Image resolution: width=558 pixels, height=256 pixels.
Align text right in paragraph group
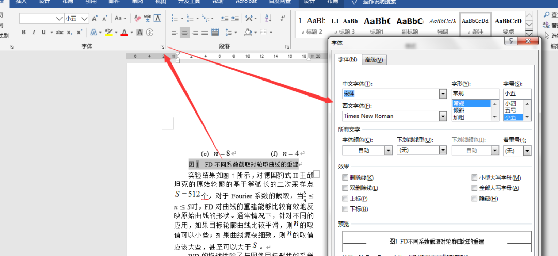195,33
